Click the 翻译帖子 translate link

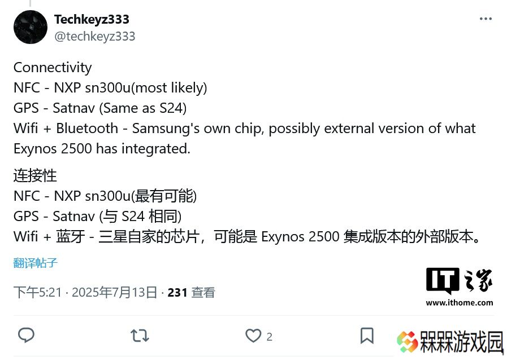(35, 263)
